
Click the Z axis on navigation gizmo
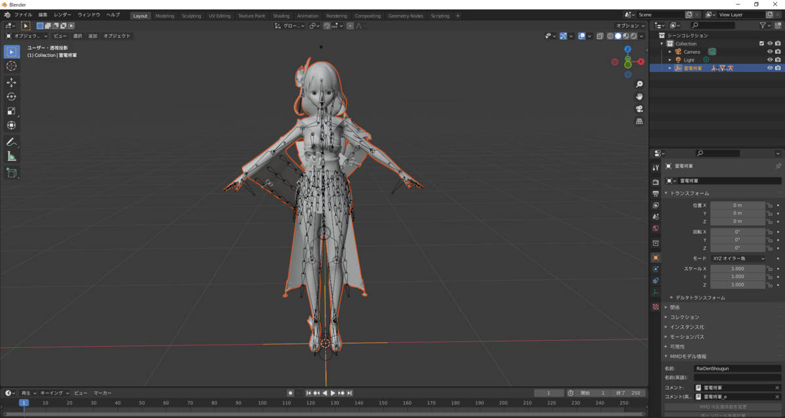627,49
